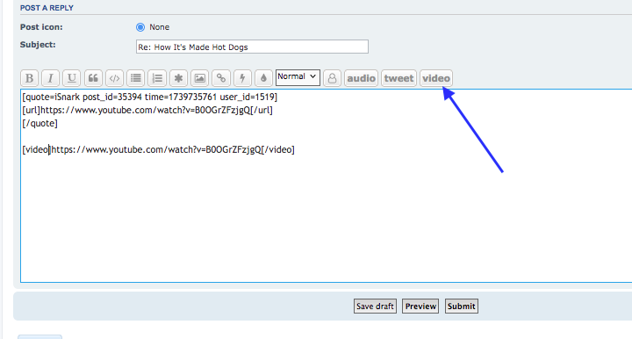Insert an unordered bullet list

[136, 78]
